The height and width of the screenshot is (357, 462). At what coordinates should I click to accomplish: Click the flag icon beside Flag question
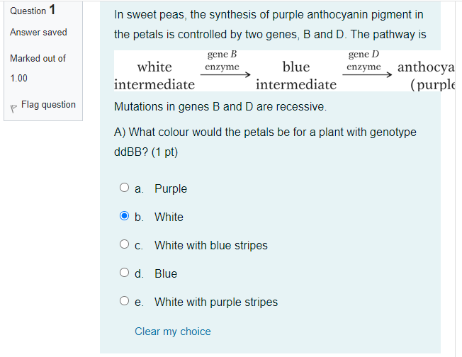13,106
